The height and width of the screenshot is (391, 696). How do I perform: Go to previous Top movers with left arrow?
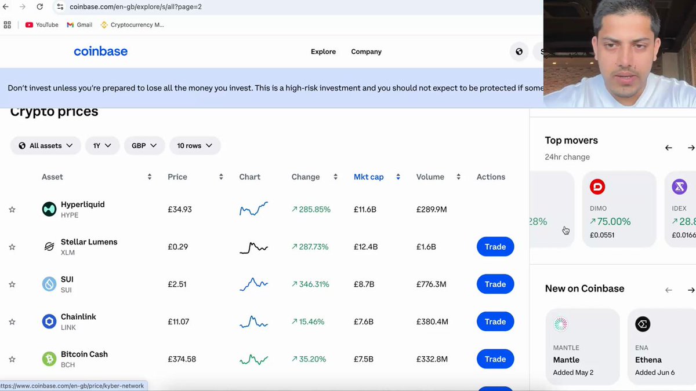669,148
